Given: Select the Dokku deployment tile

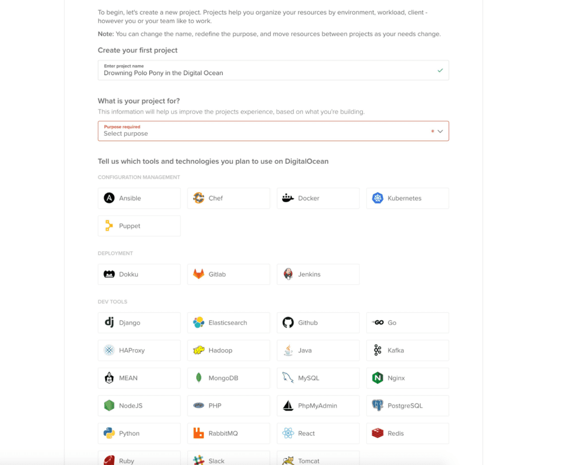Looking at the screenshot, I should [x=139, y=274].
